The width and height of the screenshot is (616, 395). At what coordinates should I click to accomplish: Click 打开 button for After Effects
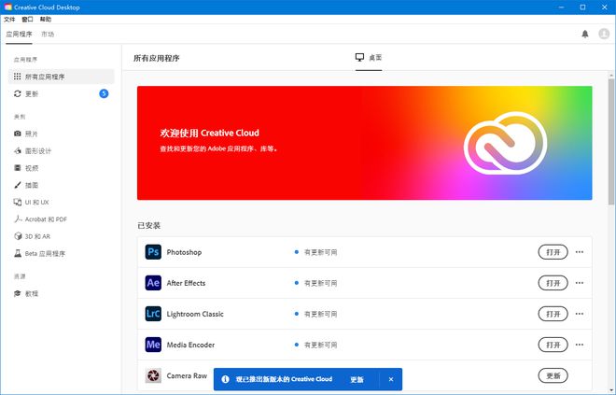[553, 283]
